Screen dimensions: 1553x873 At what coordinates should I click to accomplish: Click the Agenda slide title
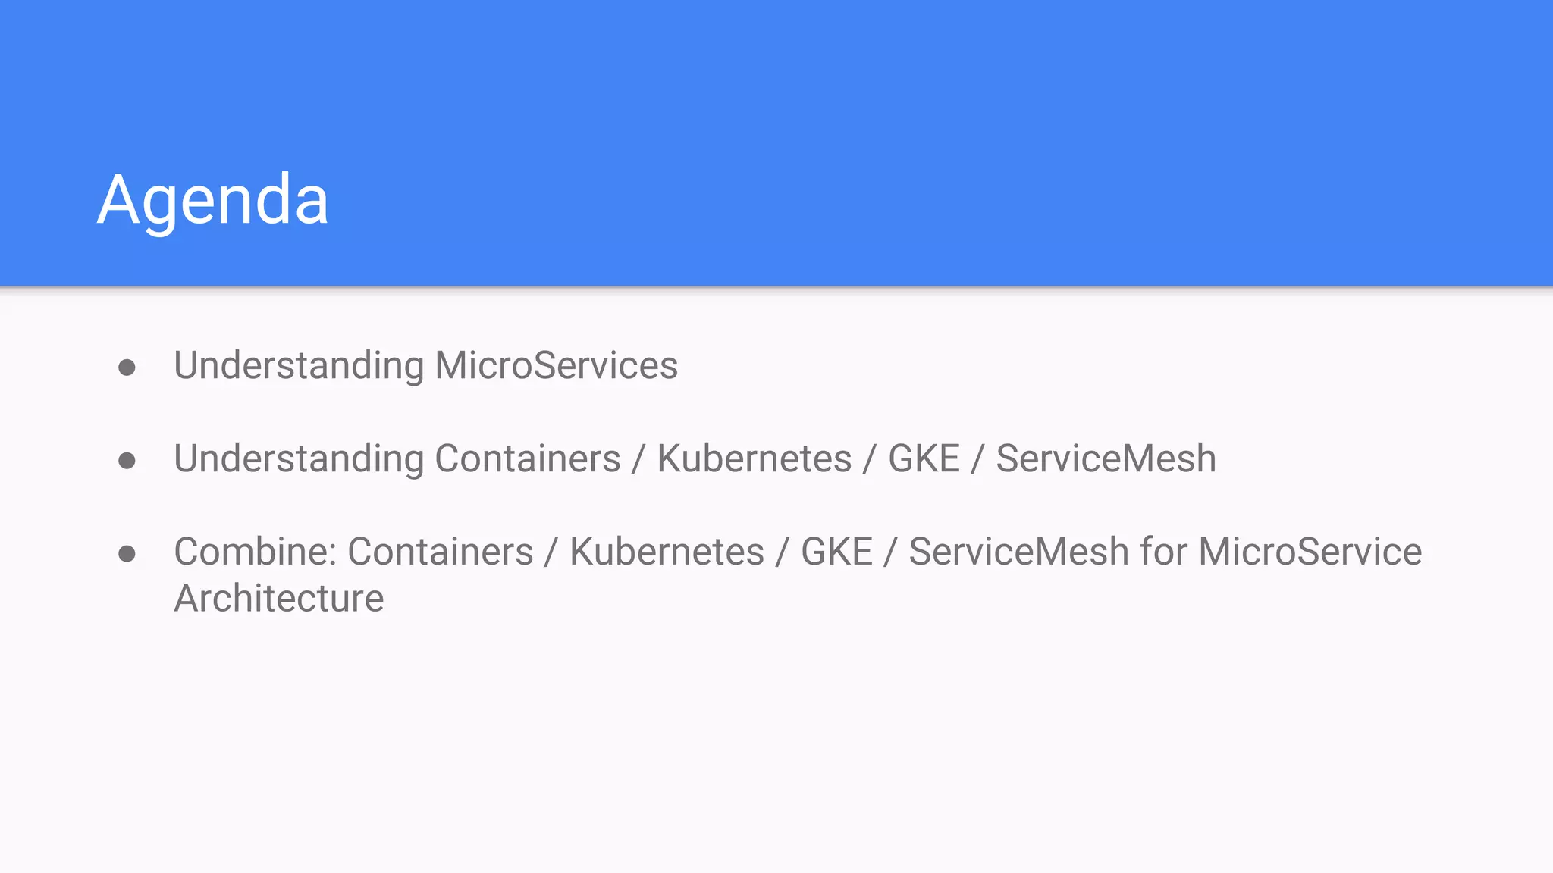pos(213,200)
